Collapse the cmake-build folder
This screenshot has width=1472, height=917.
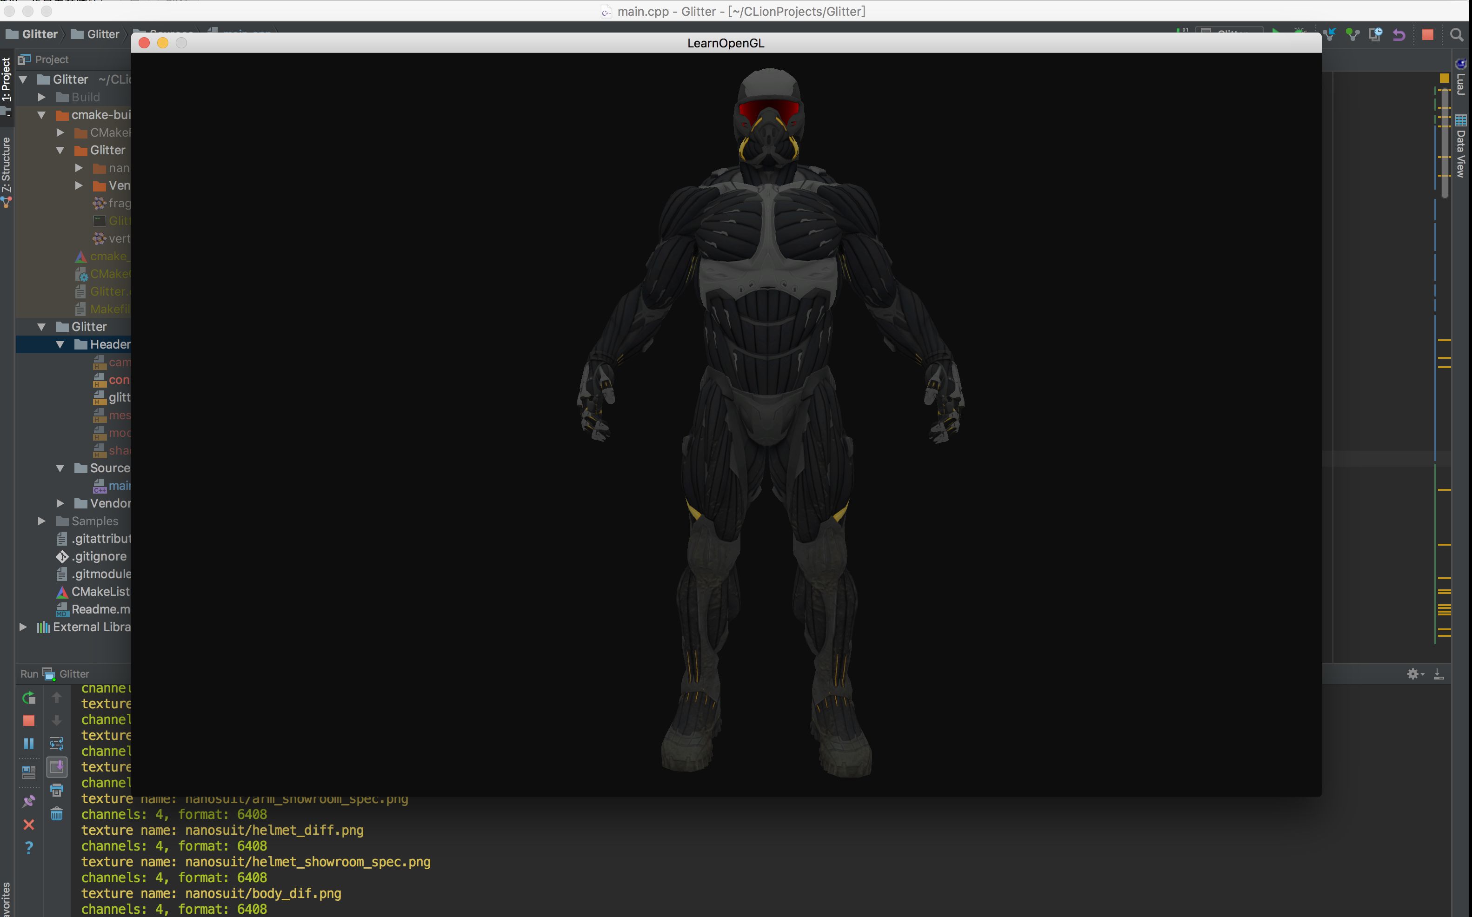pyautogui.click(x=41, y=115)
